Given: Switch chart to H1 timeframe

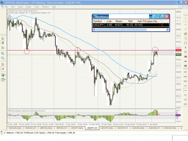Looking at the screenshot, I should [185, 86].
